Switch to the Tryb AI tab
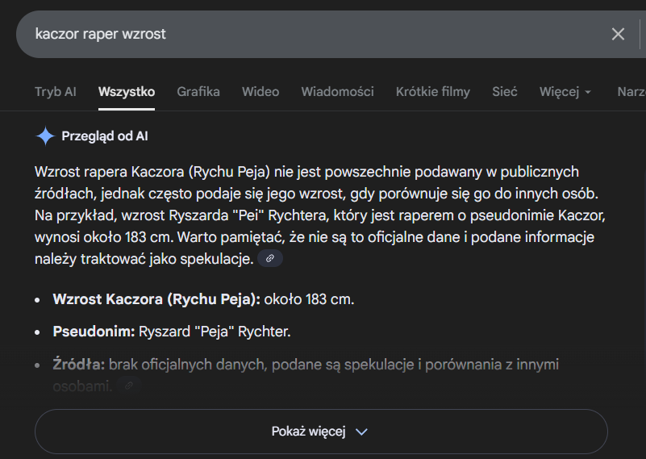 55,92
